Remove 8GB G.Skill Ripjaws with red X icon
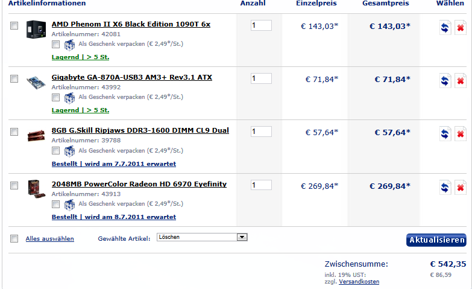 [x=461, y=134]
